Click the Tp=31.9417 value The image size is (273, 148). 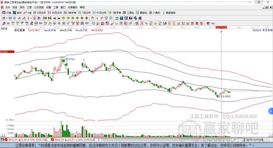click(34, 30)
